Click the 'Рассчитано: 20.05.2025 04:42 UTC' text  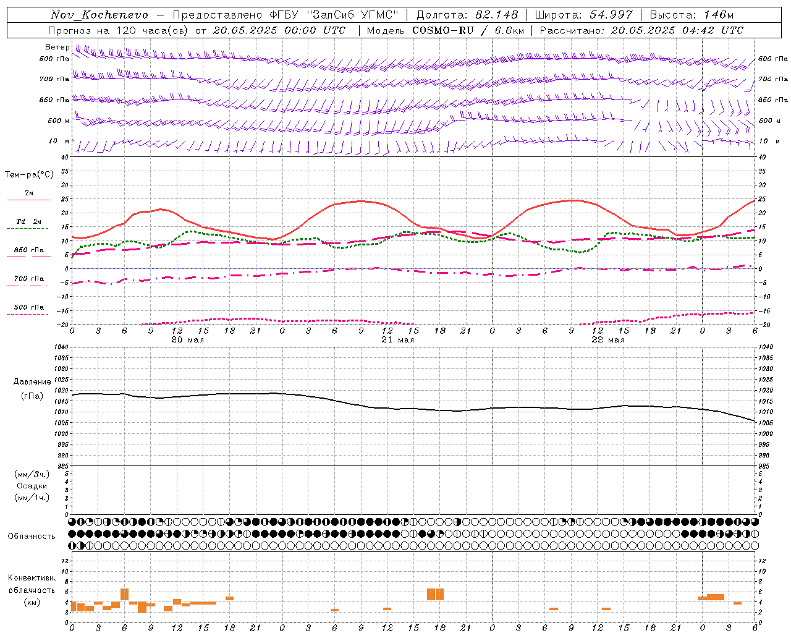point(641,30)
